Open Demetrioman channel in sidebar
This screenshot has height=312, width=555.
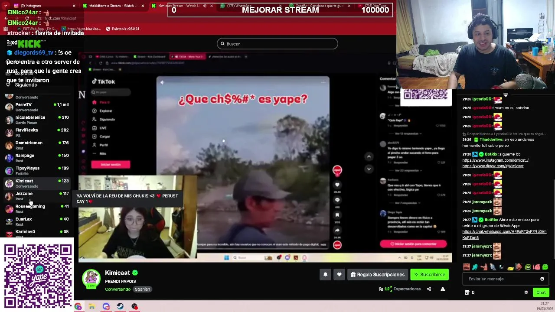tap(37, 145)
